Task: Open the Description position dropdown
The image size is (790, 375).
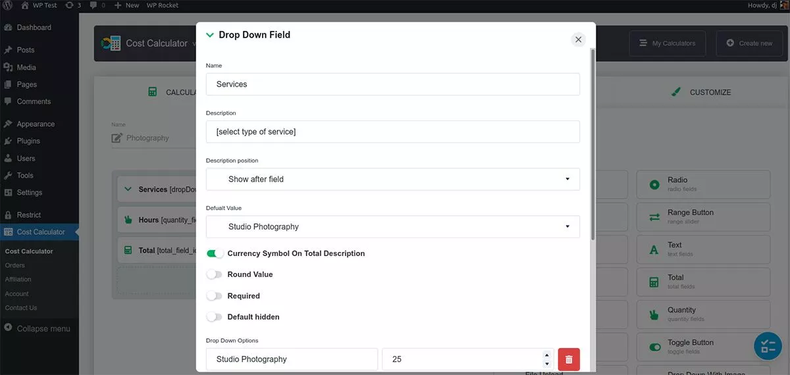Action: 393,179
